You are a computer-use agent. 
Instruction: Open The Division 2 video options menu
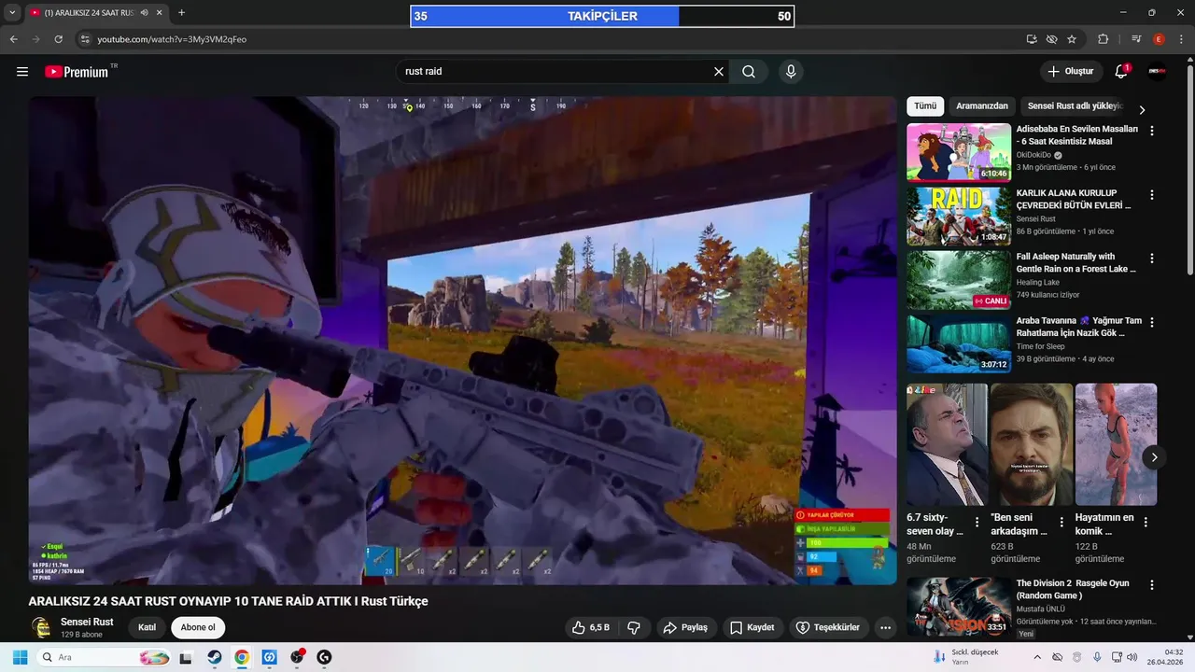1152,585
